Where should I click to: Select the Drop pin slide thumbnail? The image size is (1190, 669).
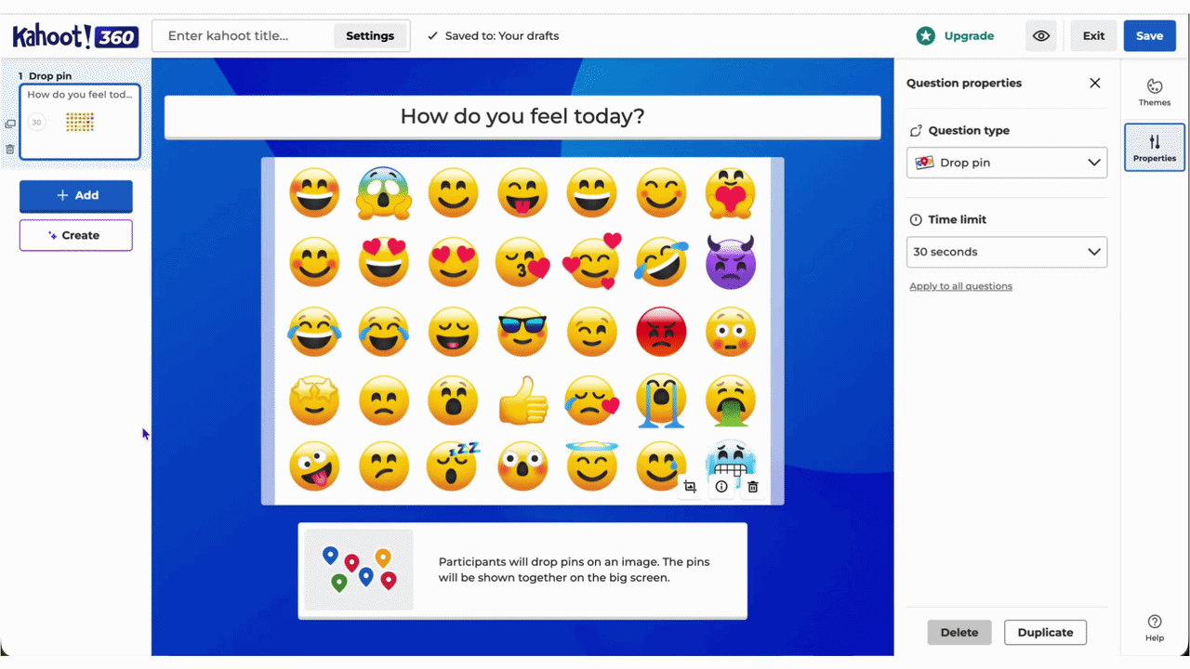80,122
